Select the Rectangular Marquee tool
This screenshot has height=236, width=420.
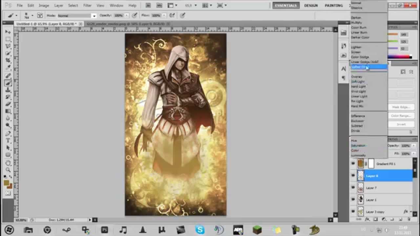coord(8,39)
